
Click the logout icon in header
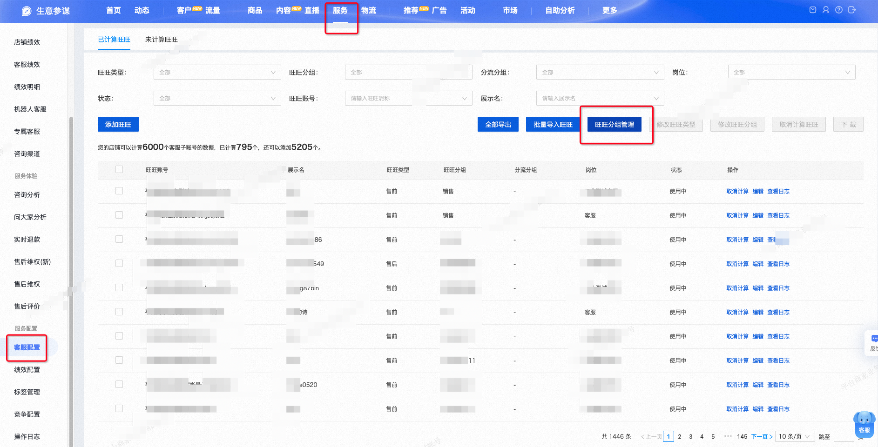[x=852, y=10]
